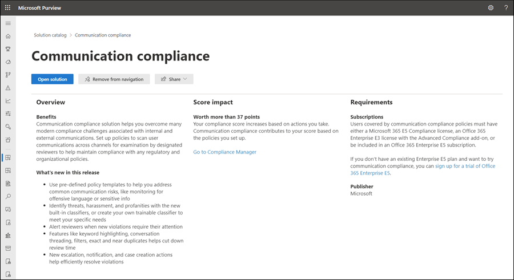Open Data connectors branch icon

(8, 75)
